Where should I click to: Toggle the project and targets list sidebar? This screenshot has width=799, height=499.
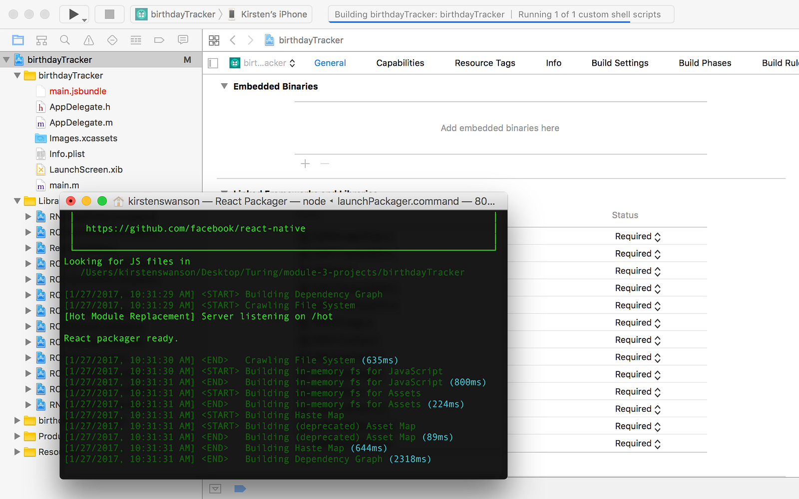click(213, 63)
